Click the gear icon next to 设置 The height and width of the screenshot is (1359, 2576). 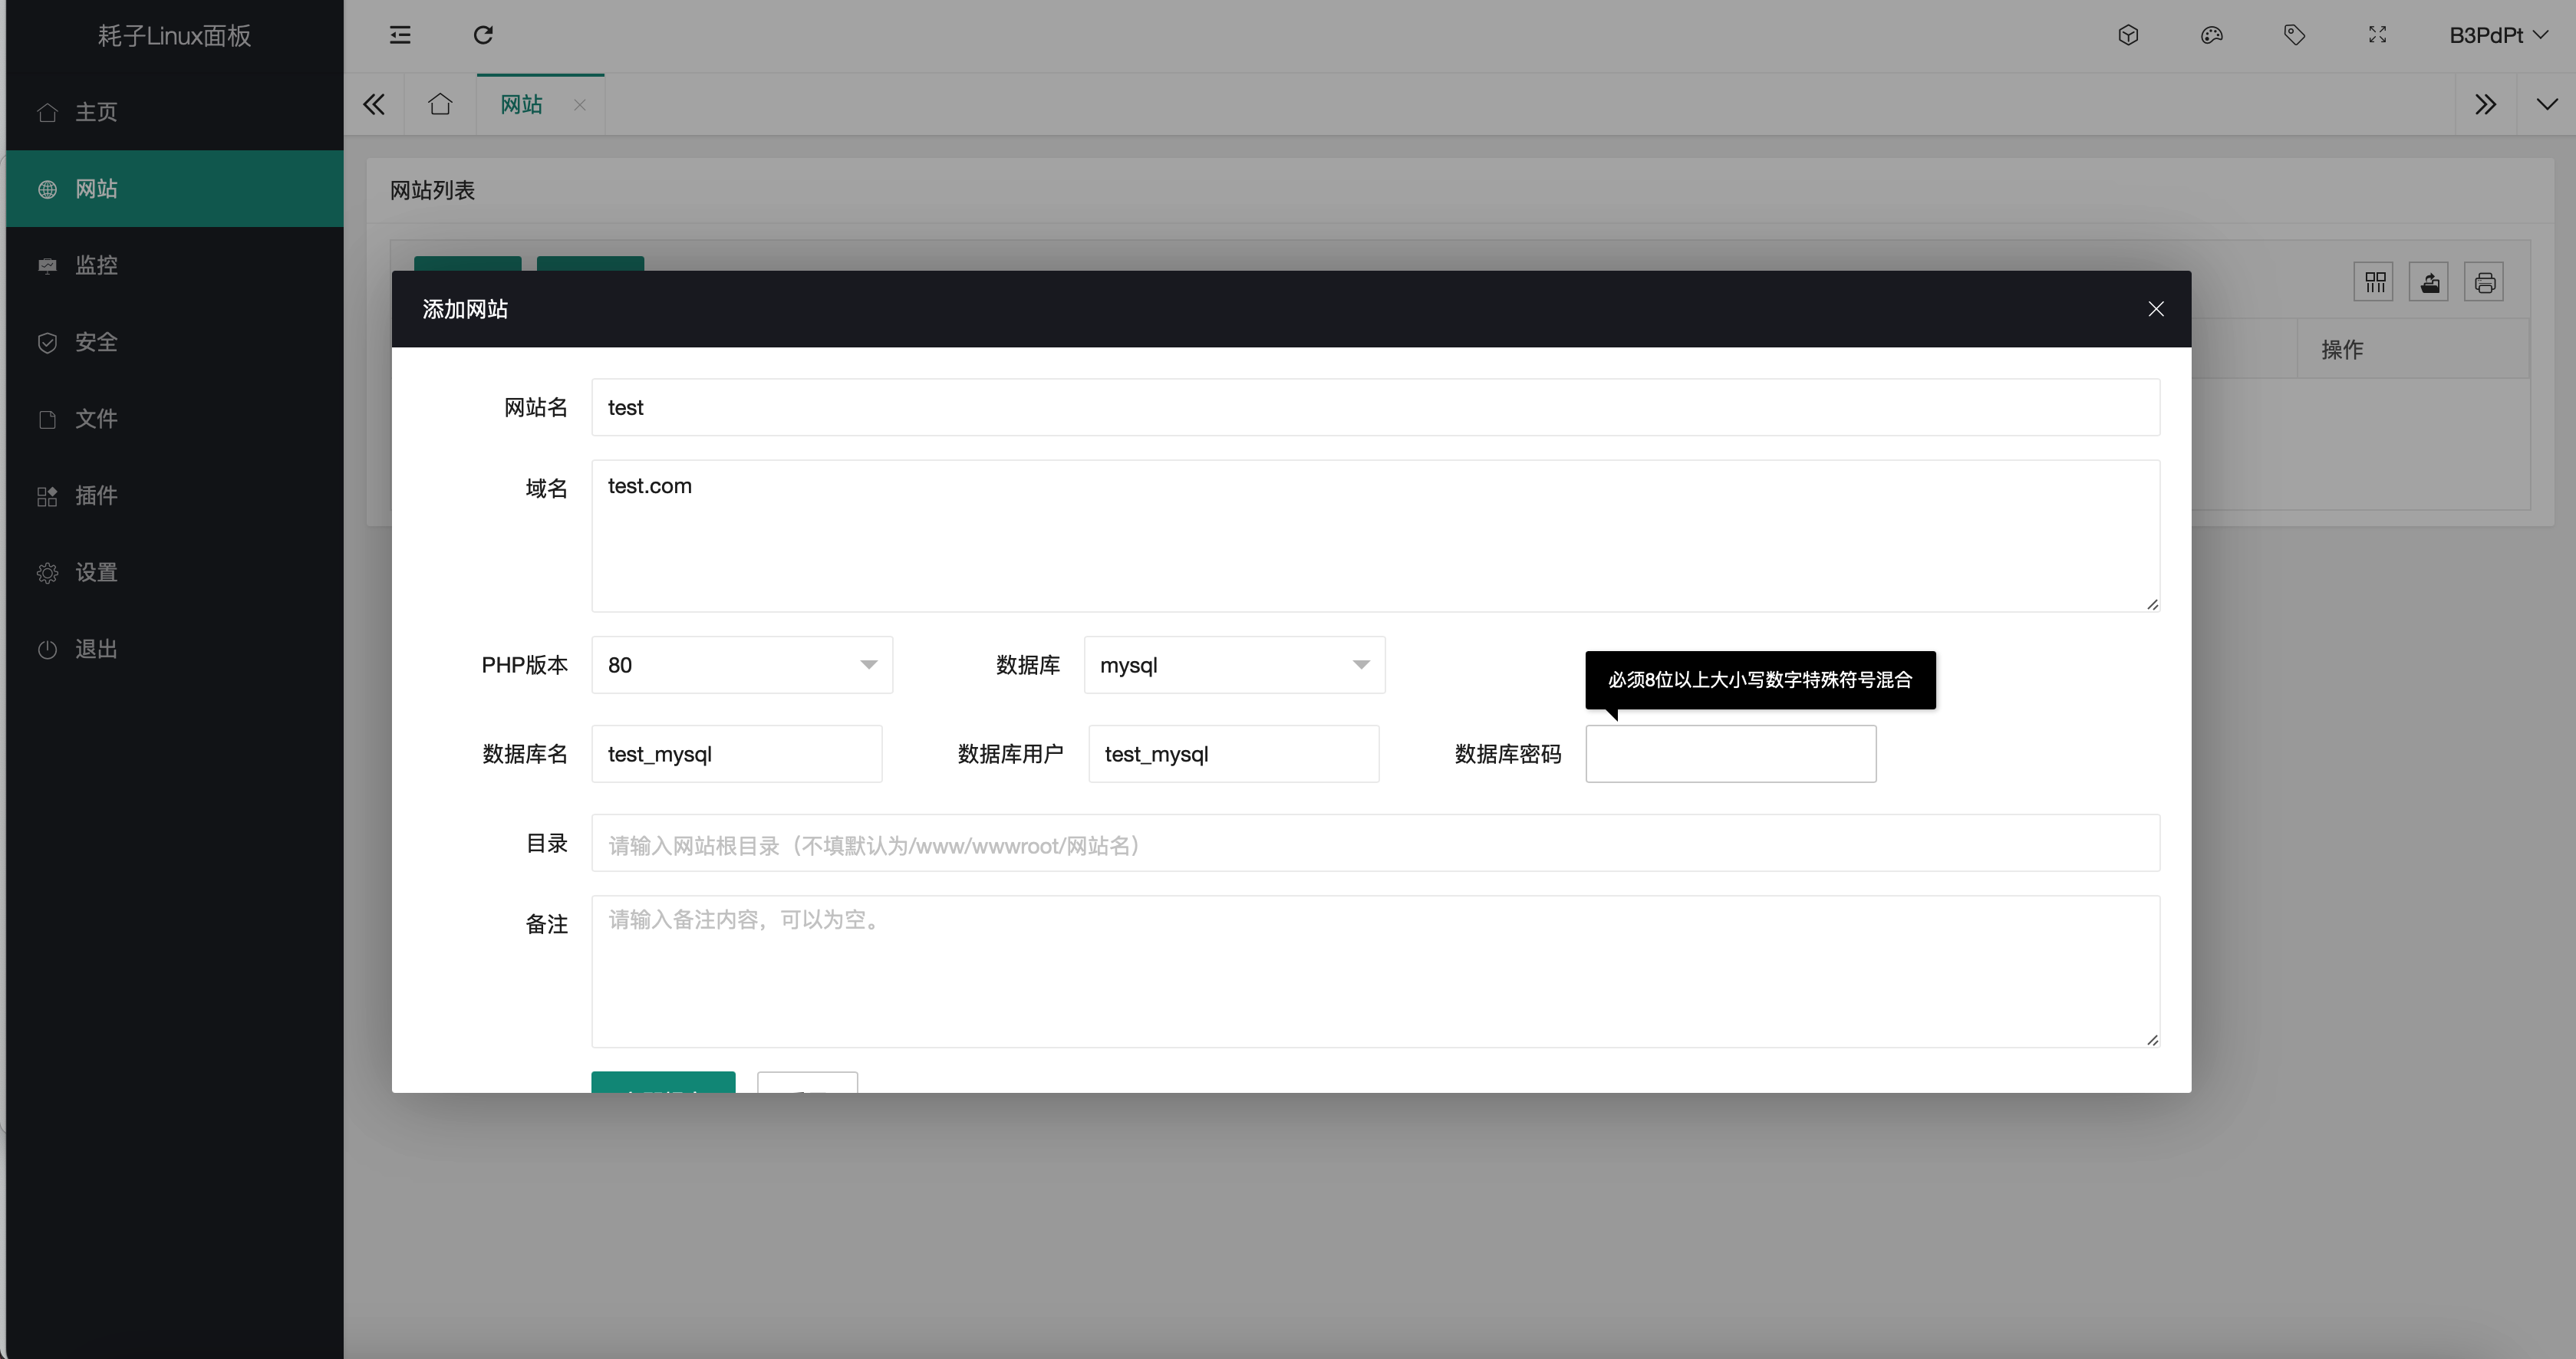47,573
